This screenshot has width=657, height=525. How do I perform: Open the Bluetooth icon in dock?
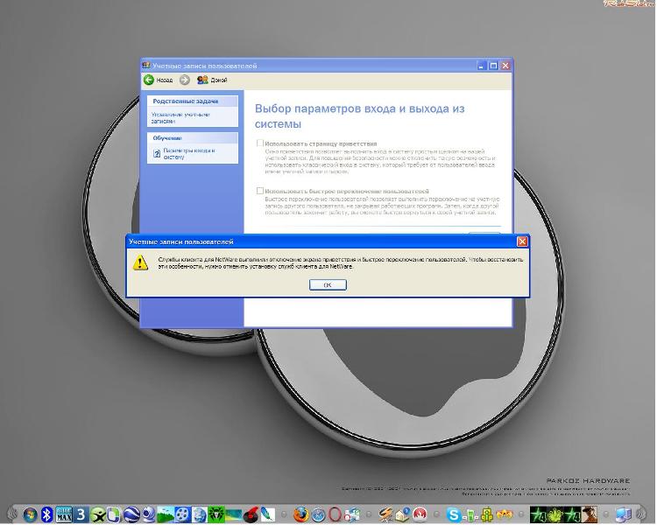pyautogui.click(x=47, y=514)
